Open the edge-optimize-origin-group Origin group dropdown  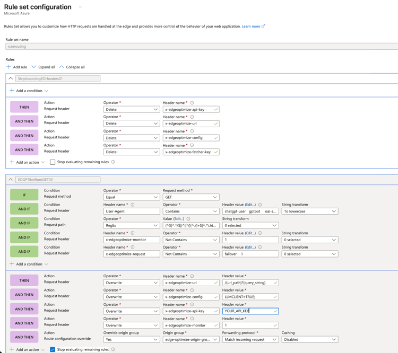click(x=191, y=340)
